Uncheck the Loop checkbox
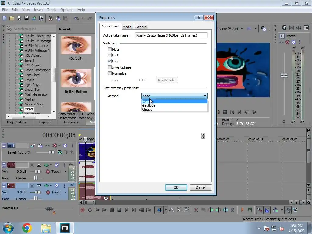312x234 pixels. [109, 61]
